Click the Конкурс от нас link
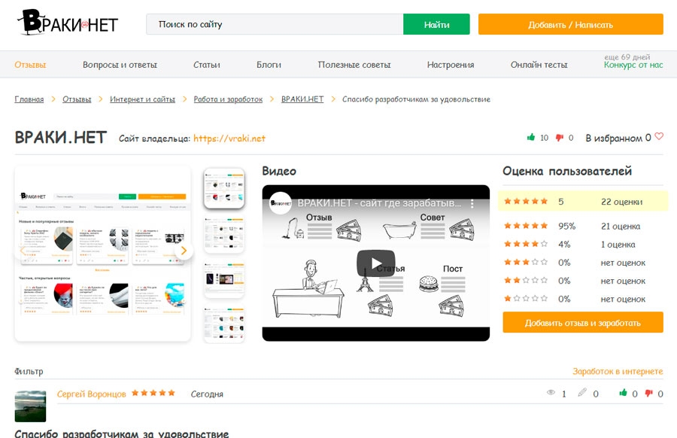This screenshot has width=677, height=438. pyautogui.click(x=633, y=65)
